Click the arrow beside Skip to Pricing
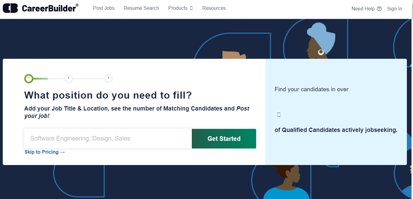 pyautogui.click(x=63, y=152)
